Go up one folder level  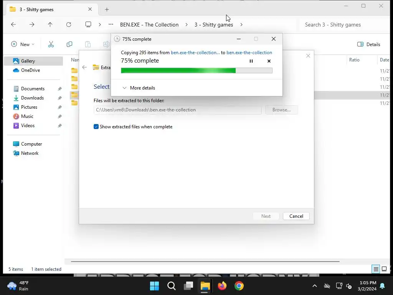[50, 24]
